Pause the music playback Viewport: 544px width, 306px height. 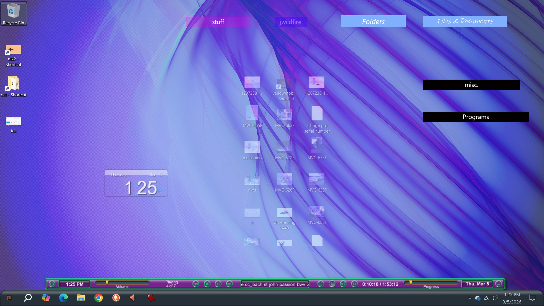(x=218, y=284)
